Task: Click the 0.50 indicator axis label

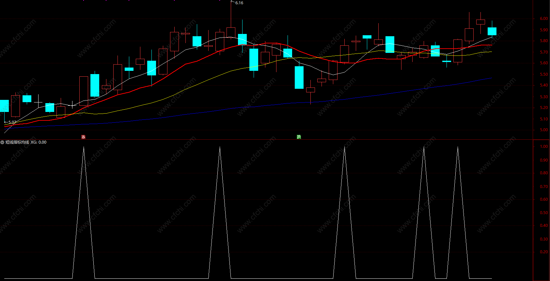Action: 544,213
